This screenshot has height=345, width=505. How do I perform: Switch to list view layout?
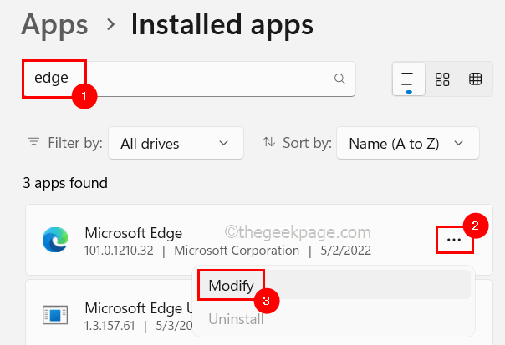(x=409, y=79)
